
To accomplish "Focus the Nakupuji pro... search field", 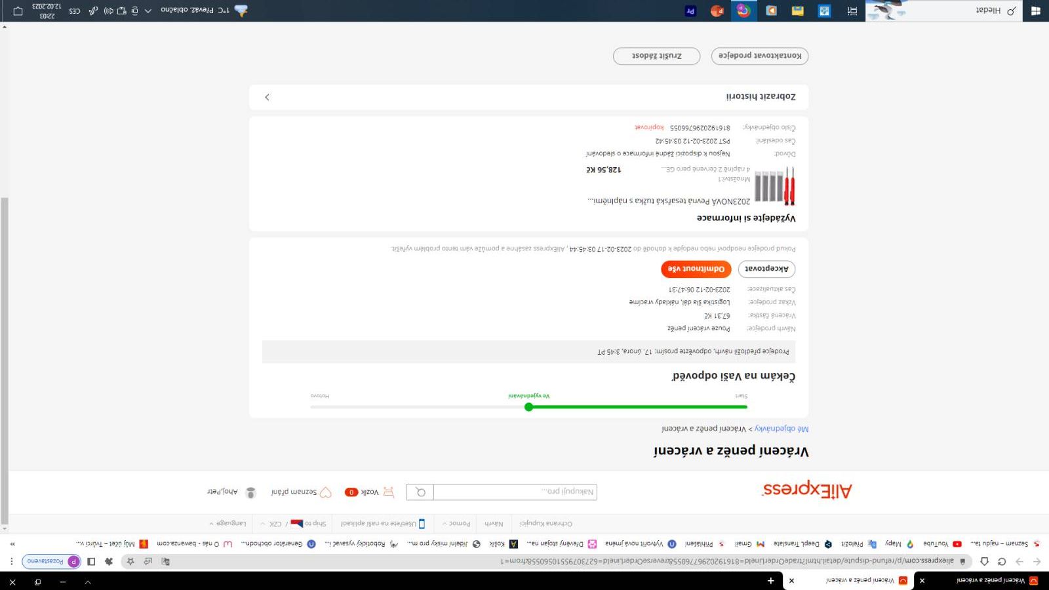I will click(515, 492).
